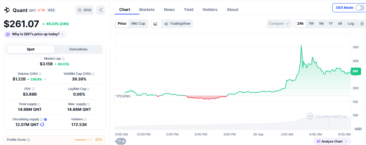Viewport: 366px width, 145px height.
Task: Click the $3.15B market cap value
Action: pyautogui.click(x=46, y=64)
